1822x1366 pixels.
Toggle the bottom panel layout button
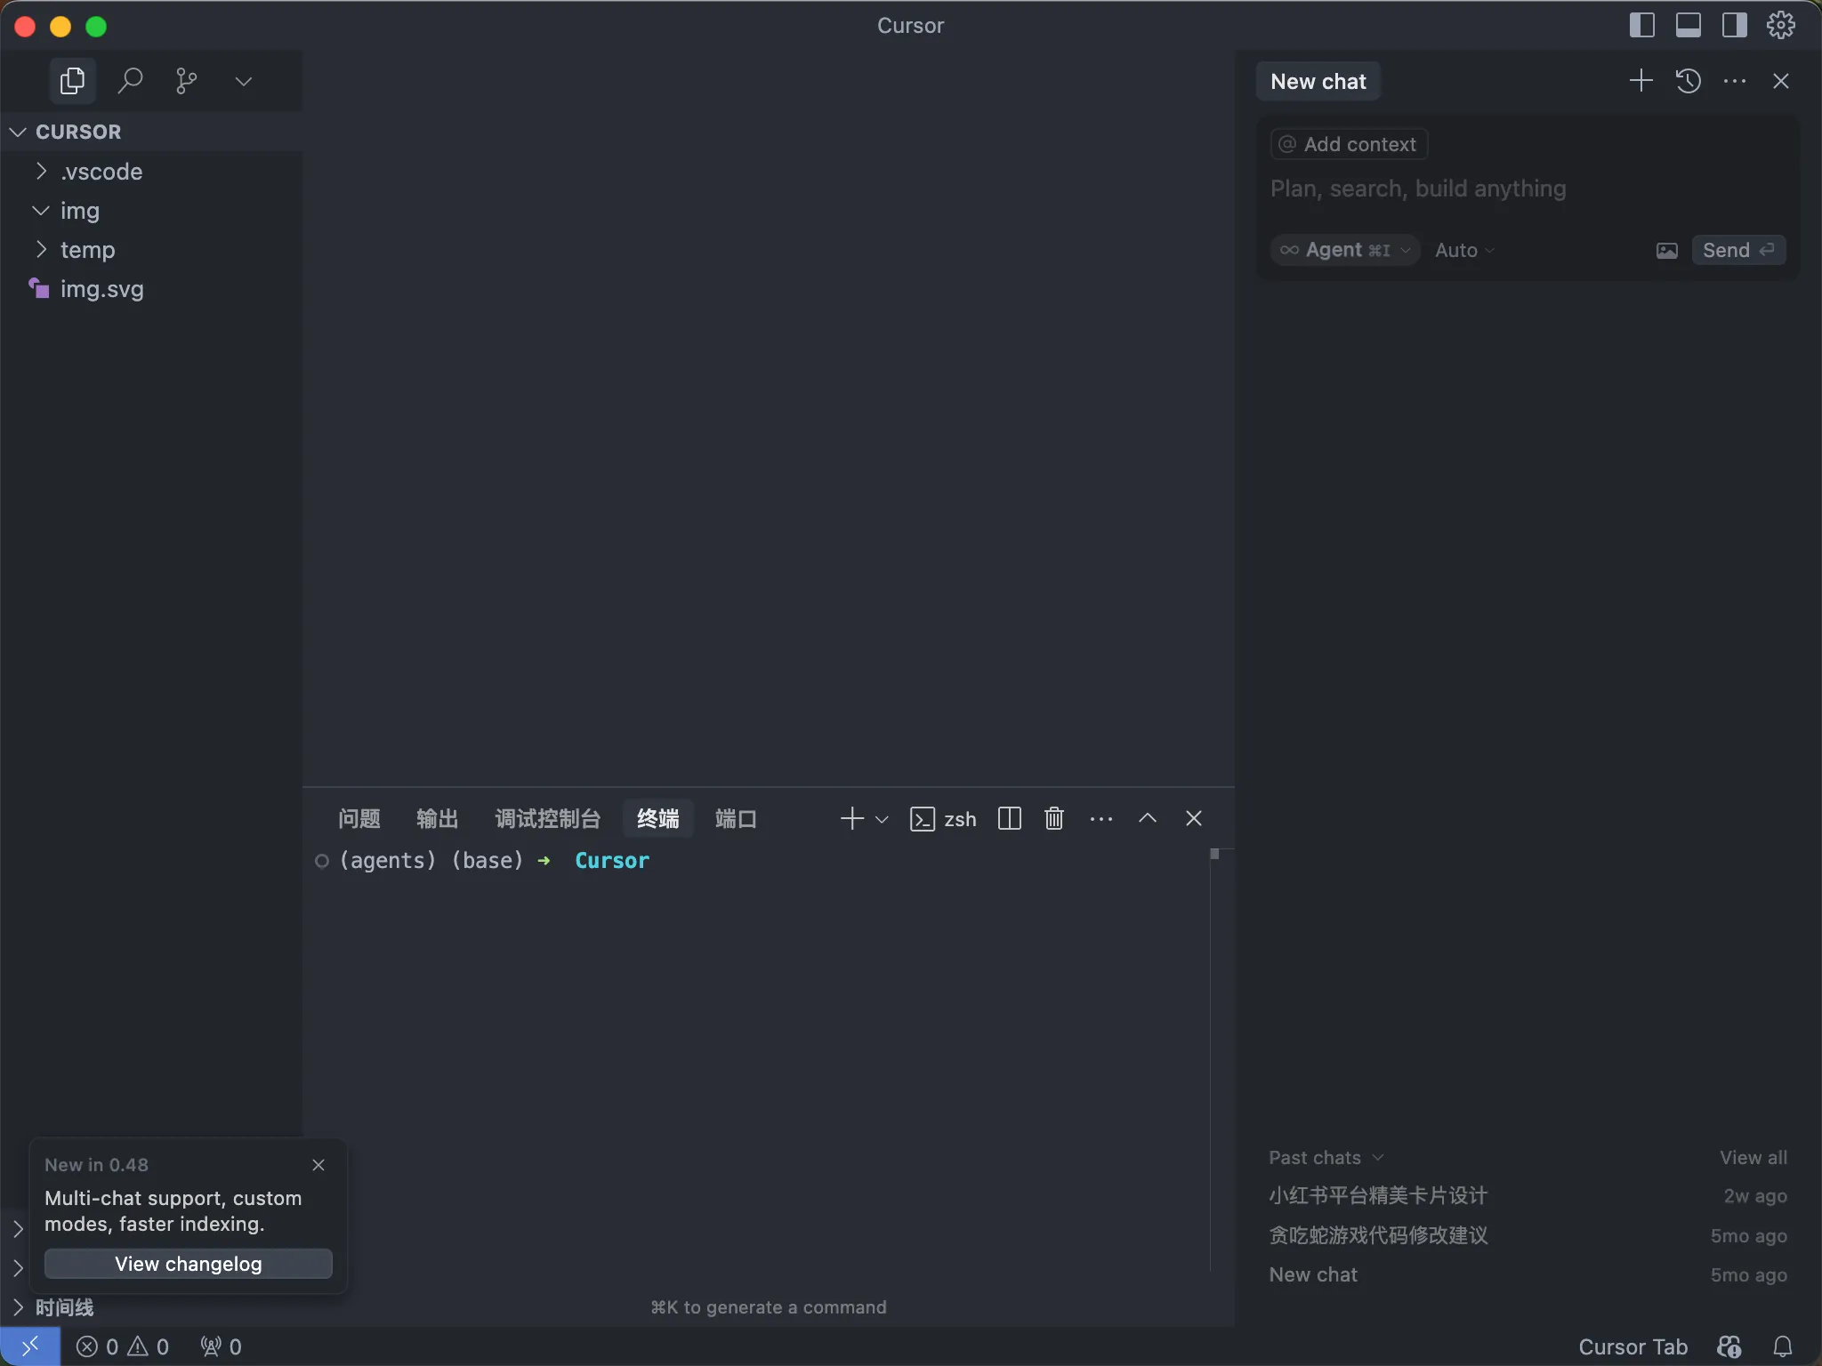point(1688,25)
